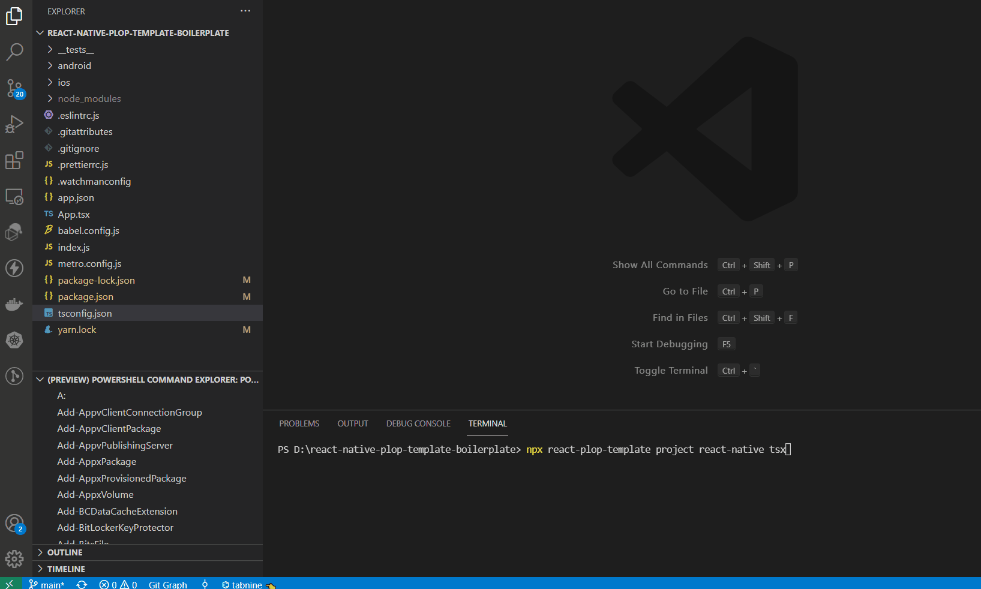Open the Explorer view in activity bar

[x=14, y=16]
